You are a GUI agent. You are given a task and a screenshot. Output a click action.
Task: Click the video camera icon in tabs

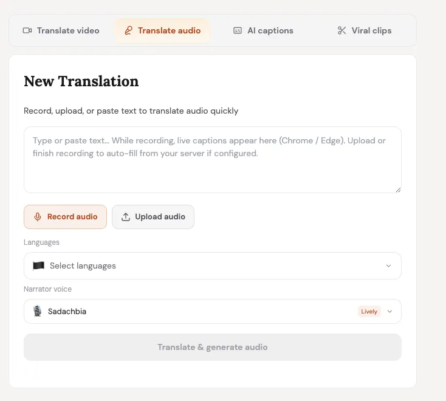(x=27, y=30)
